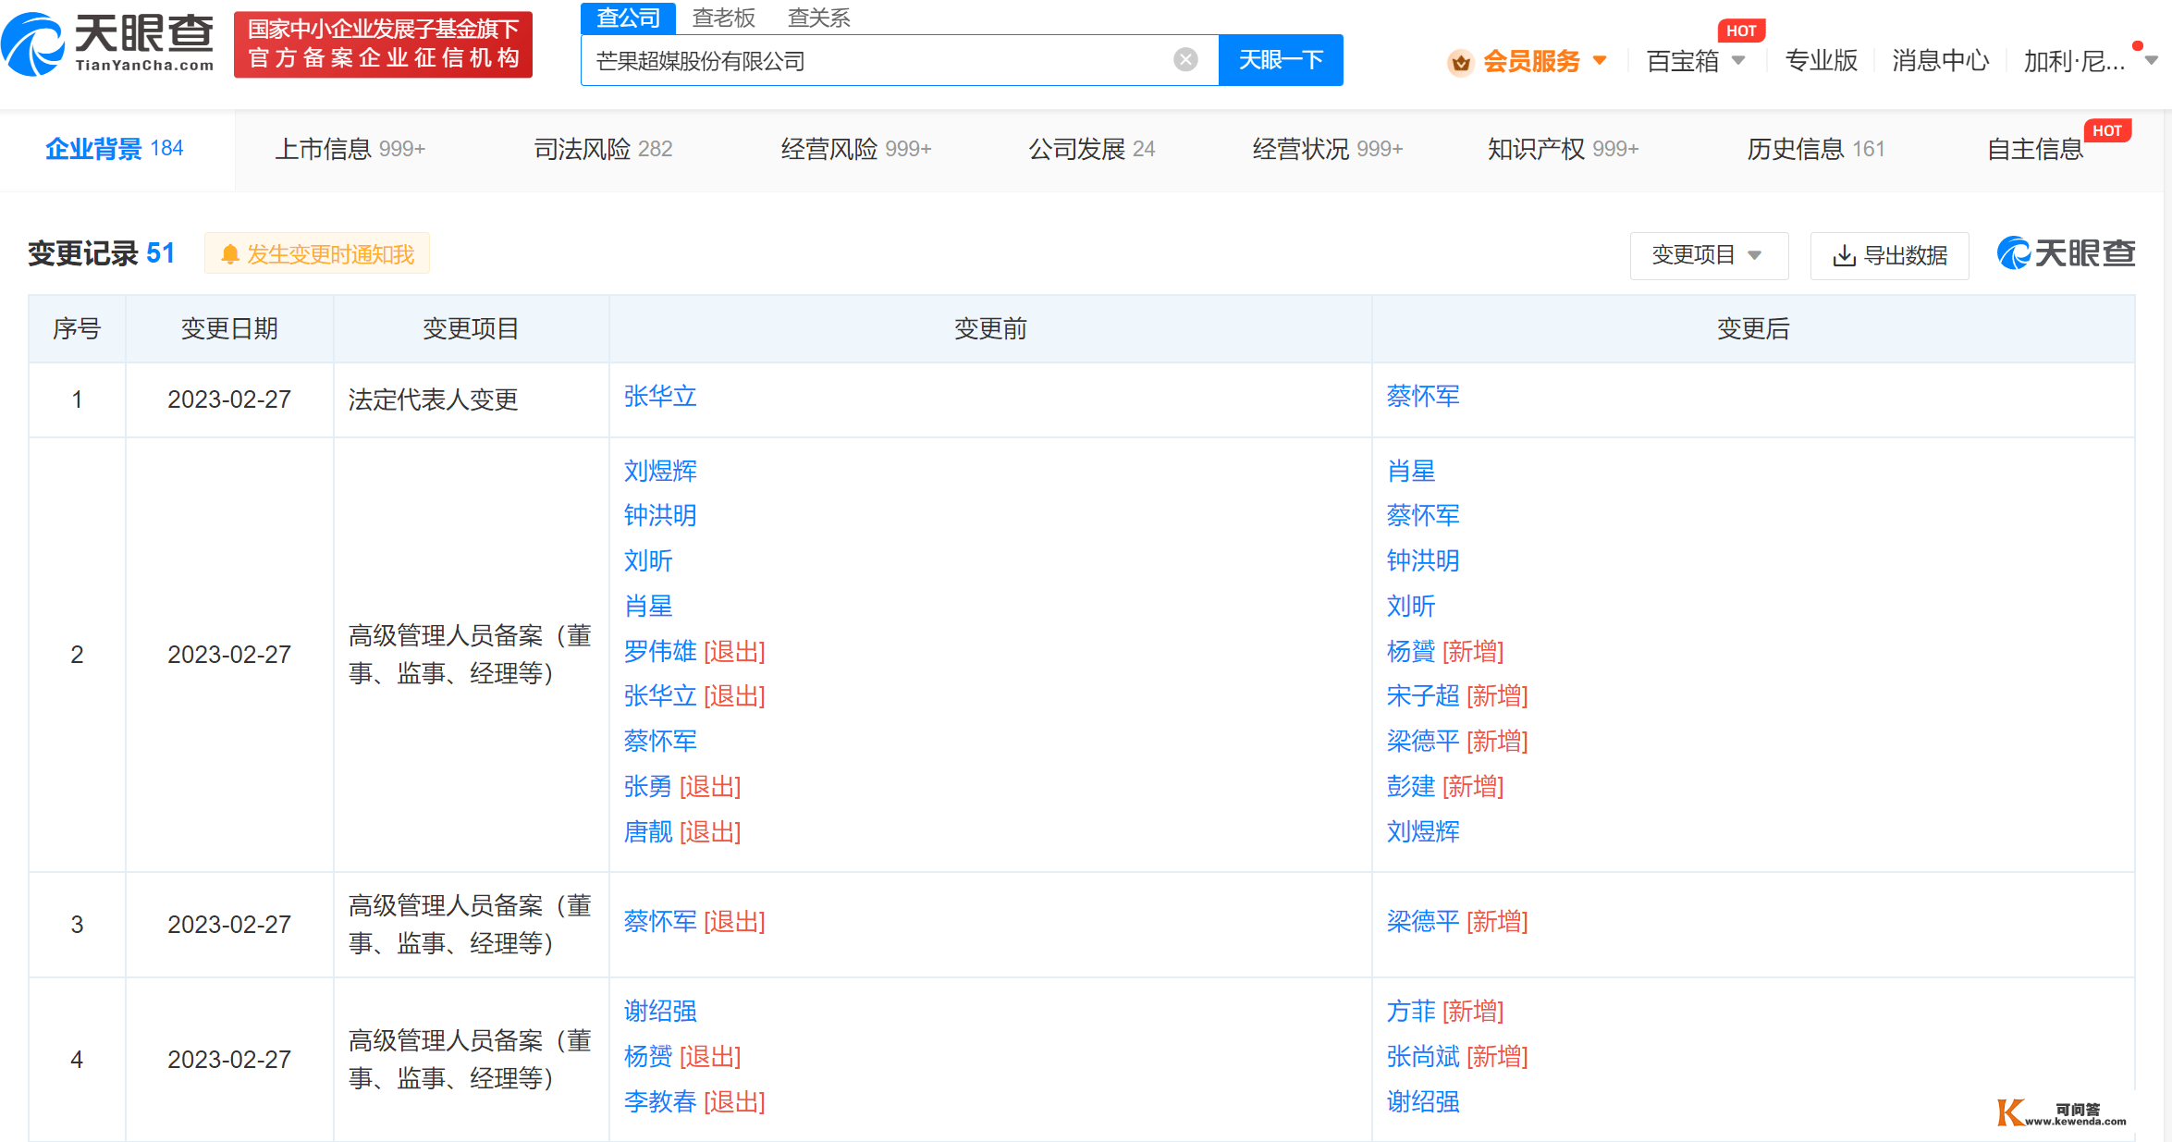
Task: Open 宋子超 link marked 新增
Action: pyautogui.click(x=1423, y=695)
